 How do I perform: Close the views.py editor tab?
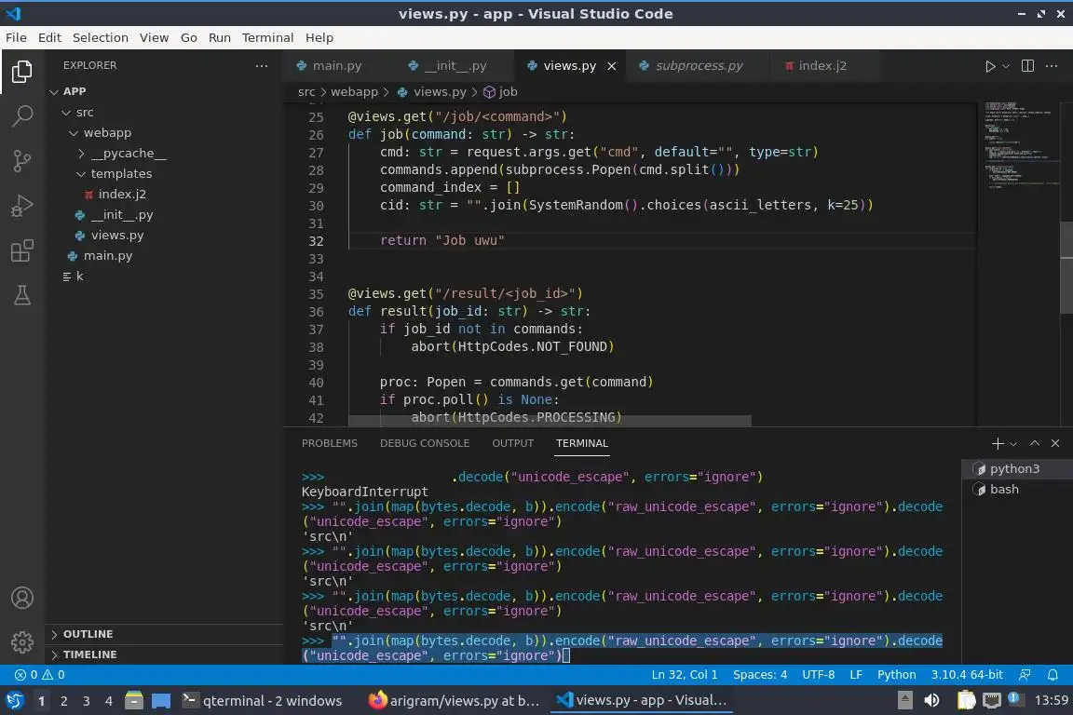(x=612, y=66)
